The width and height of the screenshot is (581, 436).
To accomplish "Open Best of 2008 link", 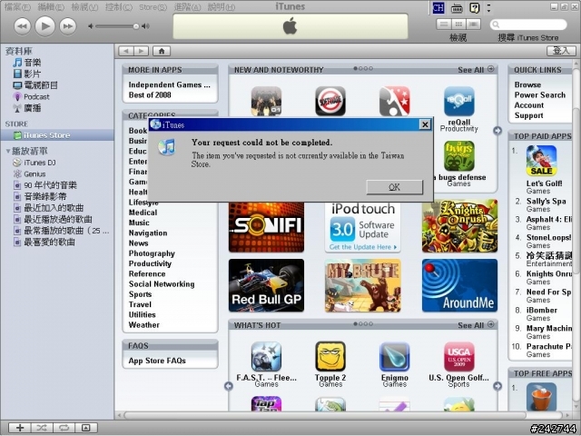I will point(150,94).
